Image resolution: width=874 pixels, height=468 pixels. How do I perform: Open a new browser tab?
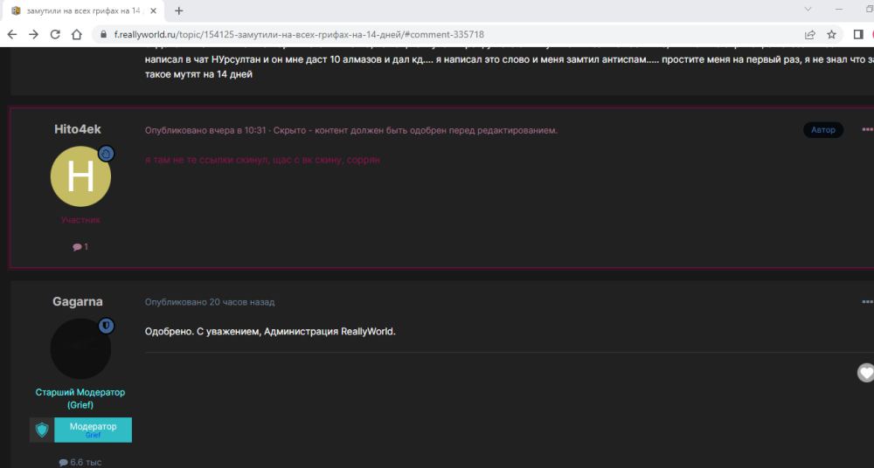[x=178, y=10]
